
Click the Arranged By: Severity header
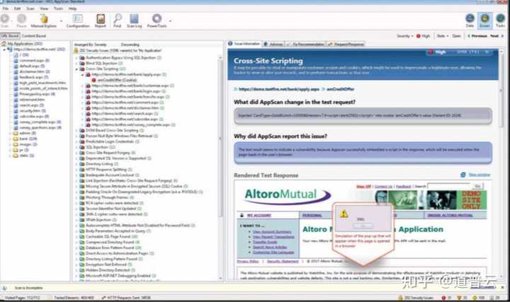(90, 45)
